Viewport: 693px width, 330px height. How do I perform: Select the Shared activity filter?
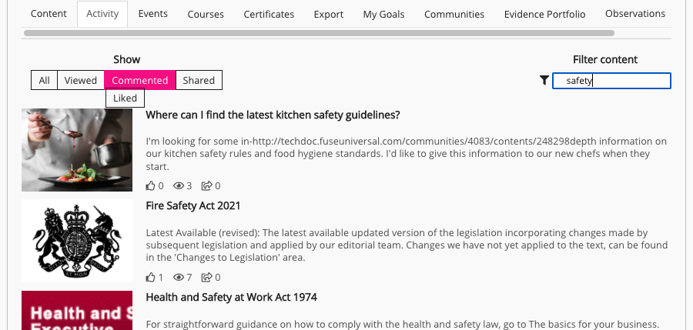(199, 80)
